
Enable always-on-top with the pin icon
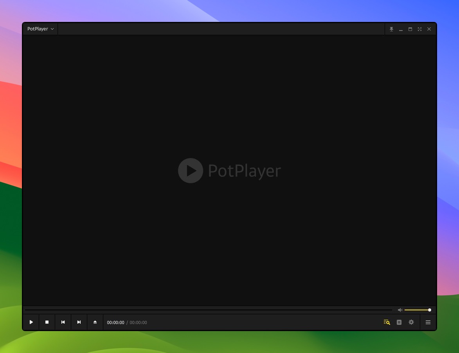tap(391, 29)
